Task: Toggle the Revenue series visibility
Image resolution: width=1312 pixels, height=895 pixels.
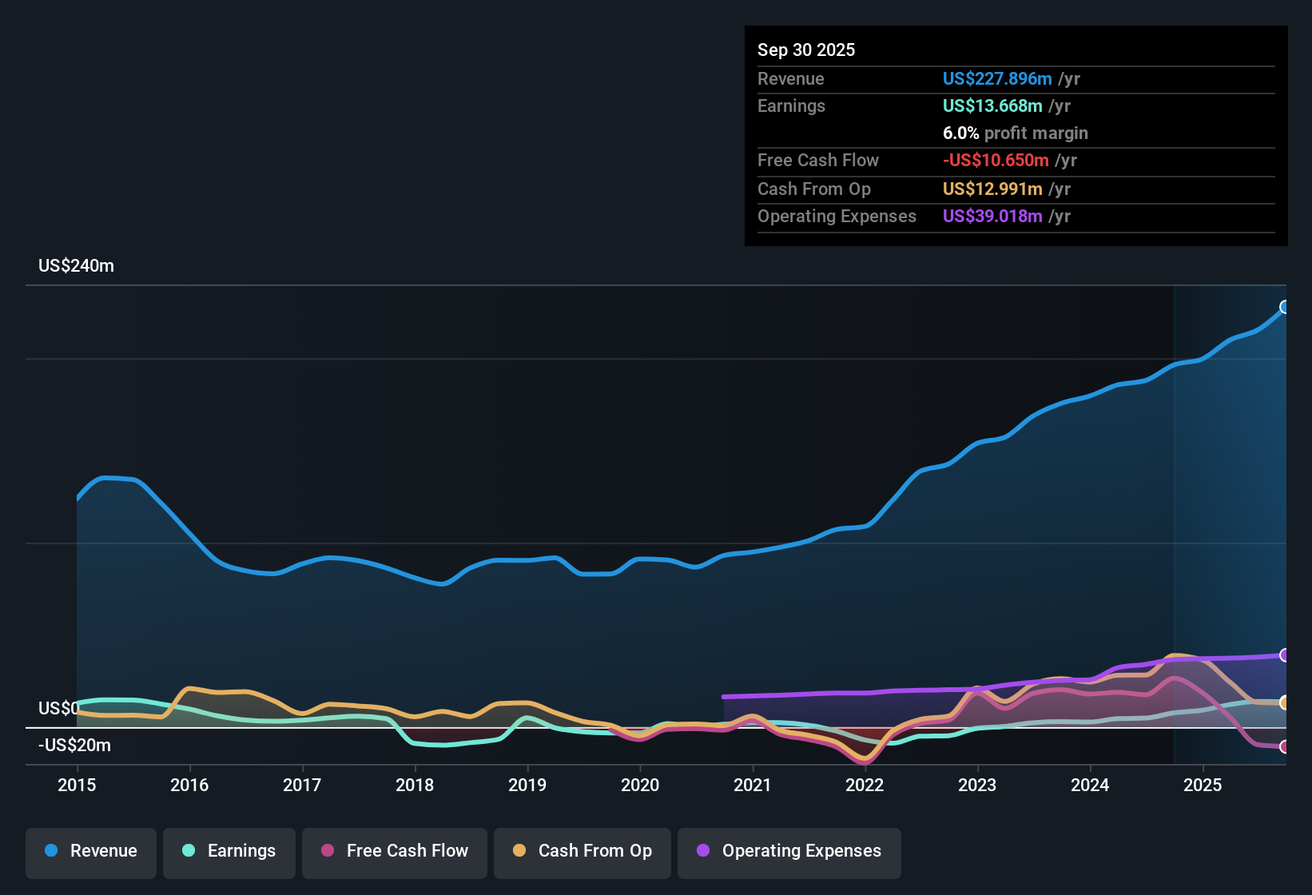Action: (90, 851)
